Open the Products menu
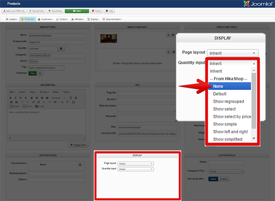The width and height of the screenshot is (275, 201). click(x=27, y=19)
